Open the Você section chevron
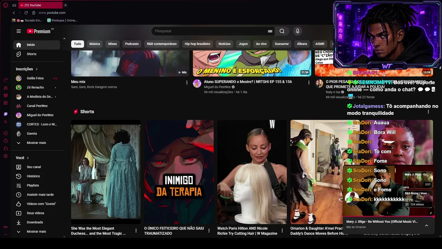Screen dimensions: 442x249 click(x=28, y=158)
